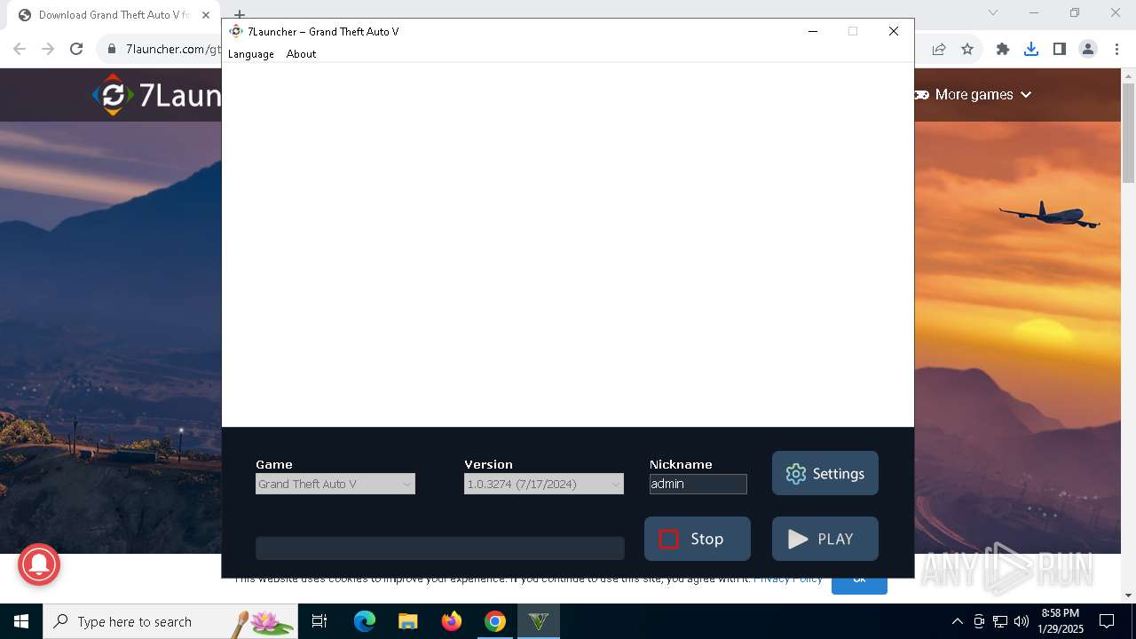This screenshot has width=1136, height=639.
Task: Open Chrome profile avatar
Action: (1088, 49)
